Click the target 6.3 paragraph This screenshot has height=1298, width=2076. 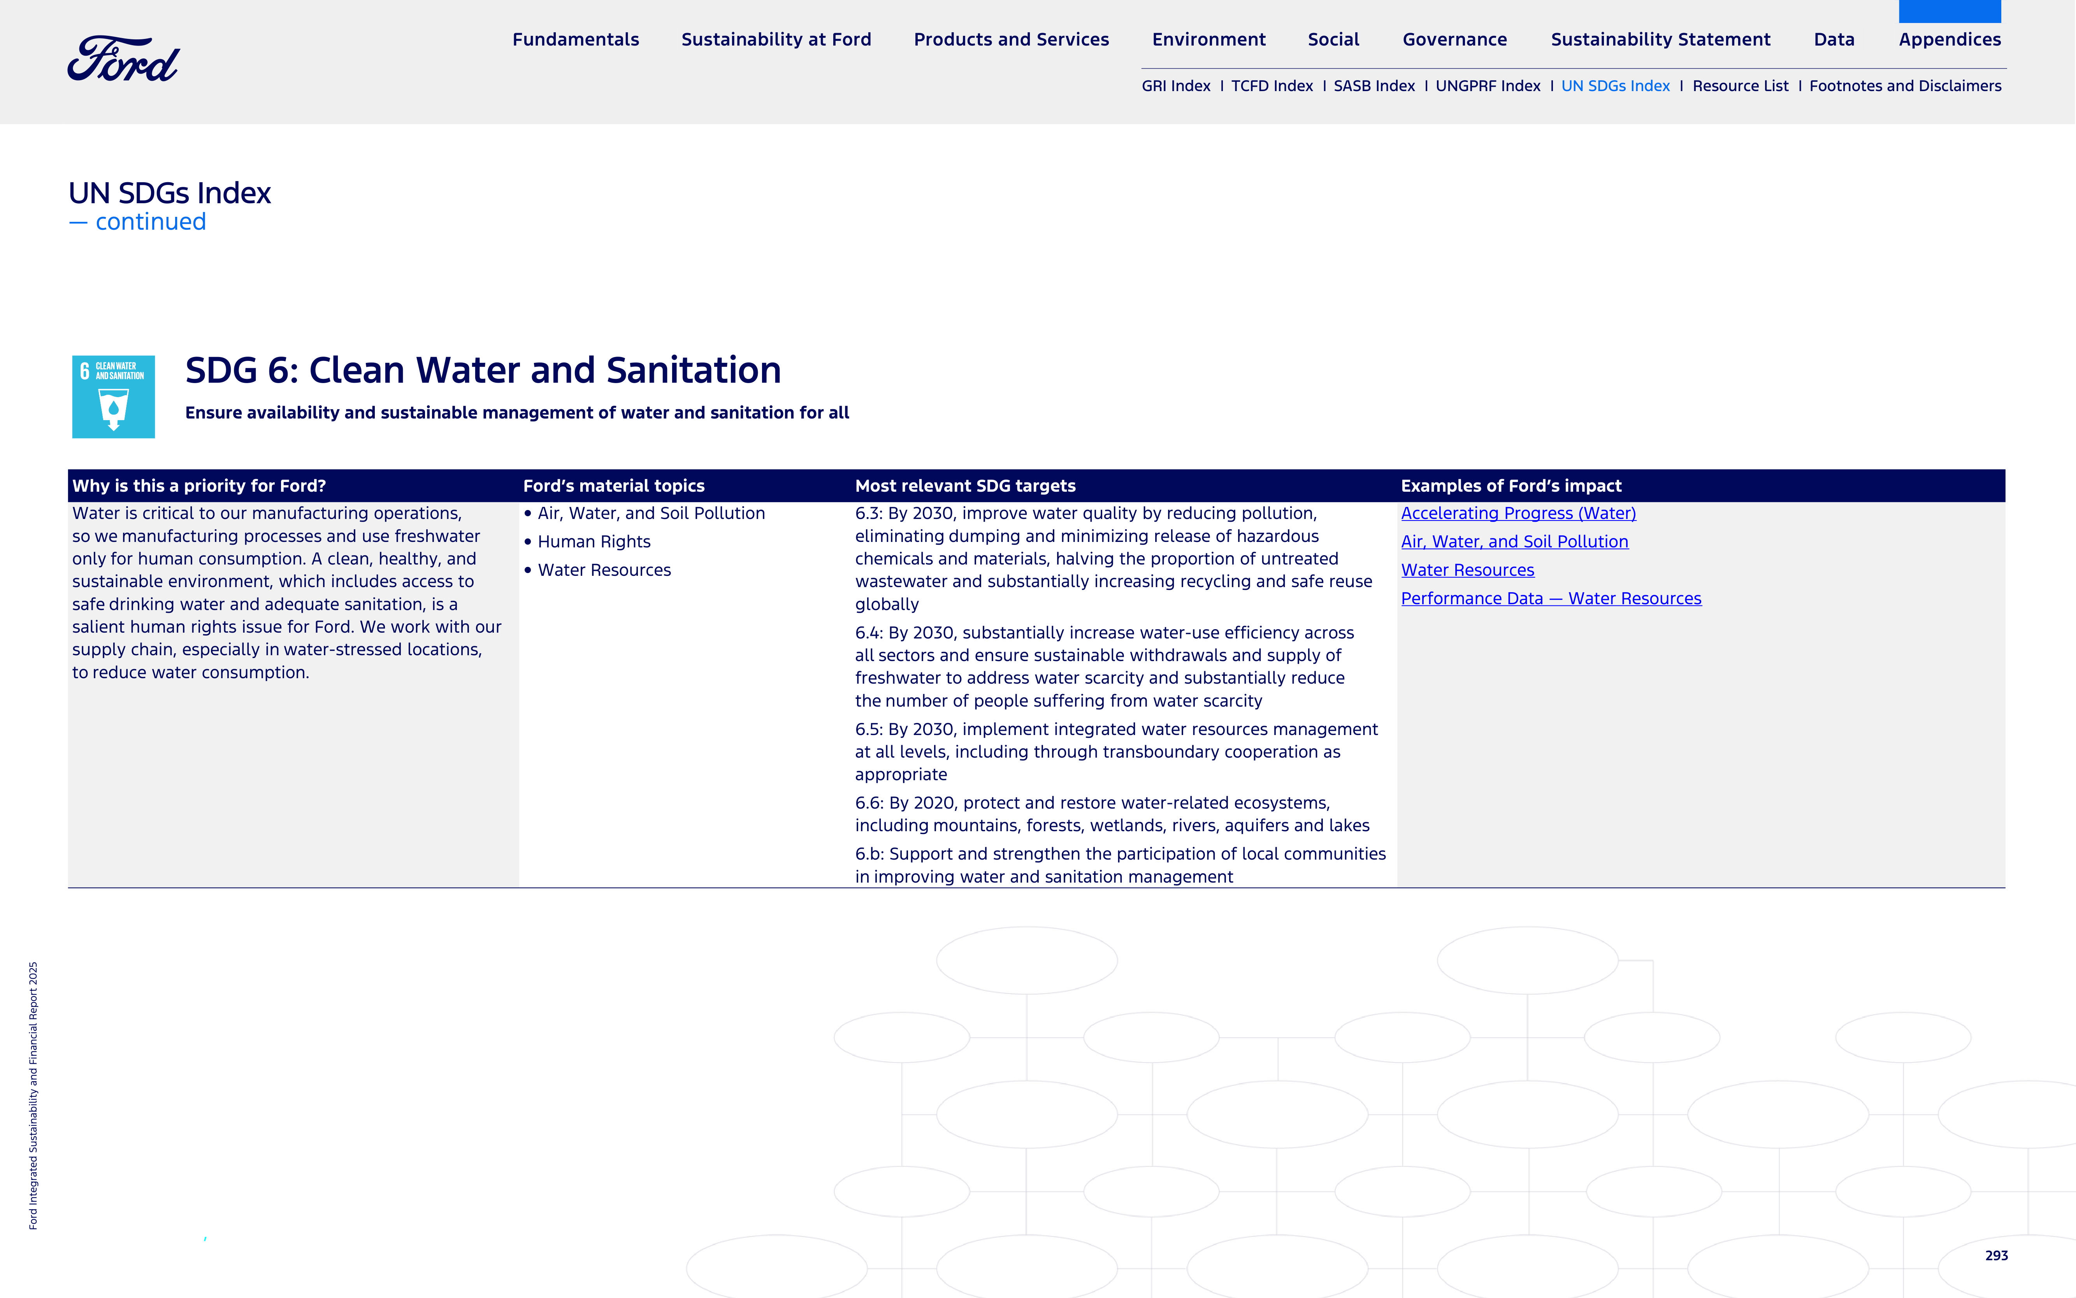point(1113,559)
